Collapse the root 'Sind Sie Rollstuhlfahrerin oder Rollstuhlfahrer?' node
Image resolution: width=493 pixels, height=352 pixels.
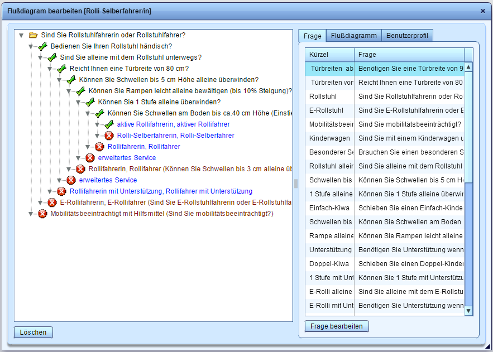(x=21, y=36)
